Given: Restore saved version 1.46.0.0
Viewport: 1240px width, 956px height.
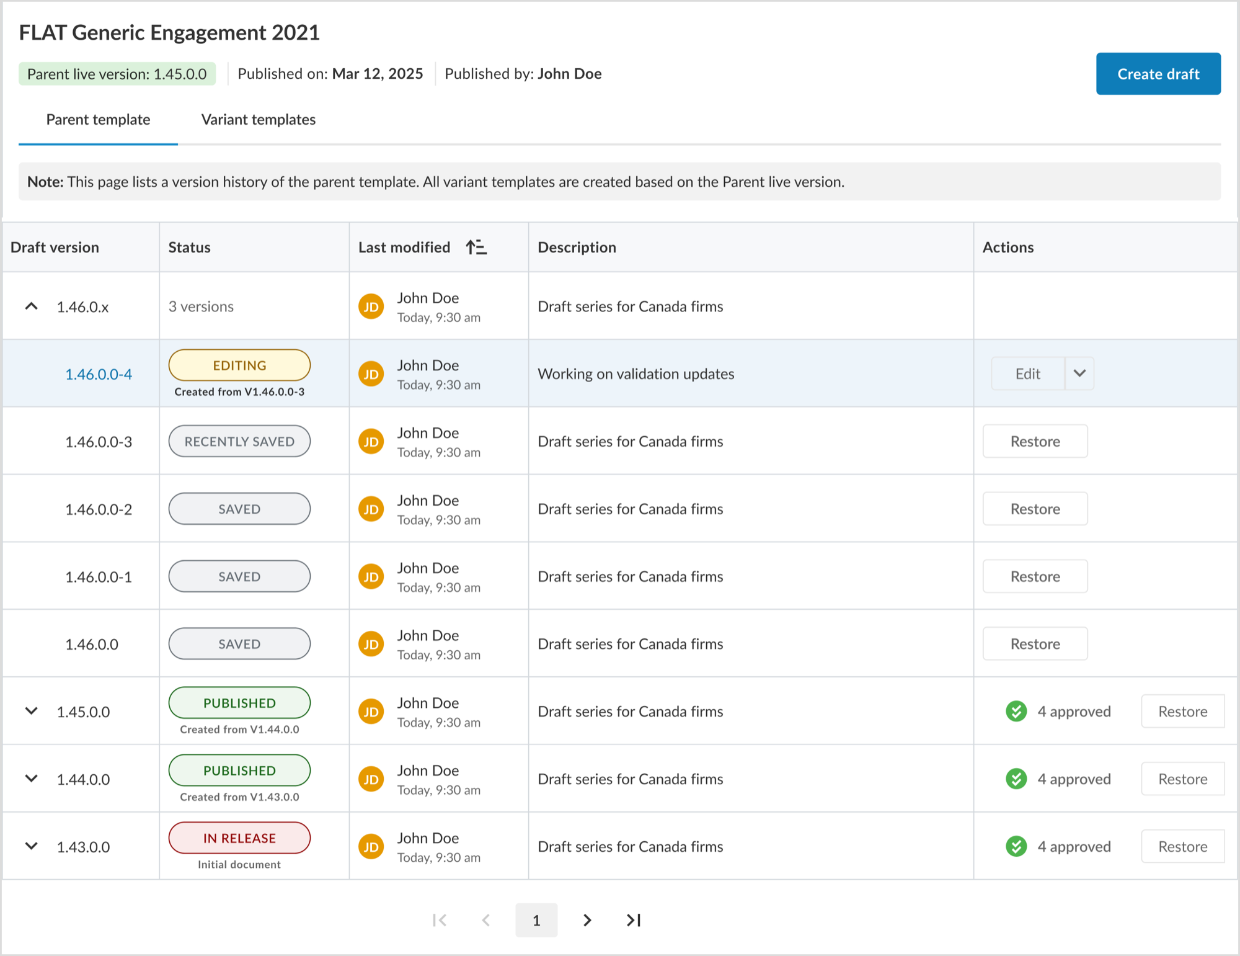Looking at the screenshot, I should [1035, 644].
